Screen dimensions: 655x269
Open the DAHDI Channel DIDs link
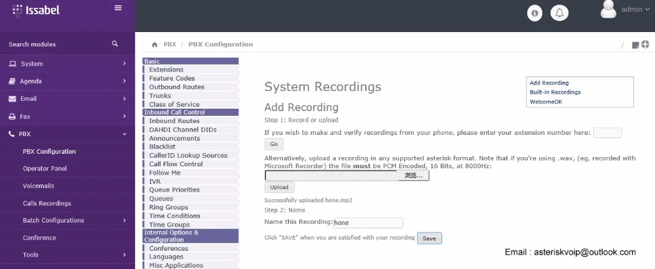pyautogui.click(x=183, y=130)
